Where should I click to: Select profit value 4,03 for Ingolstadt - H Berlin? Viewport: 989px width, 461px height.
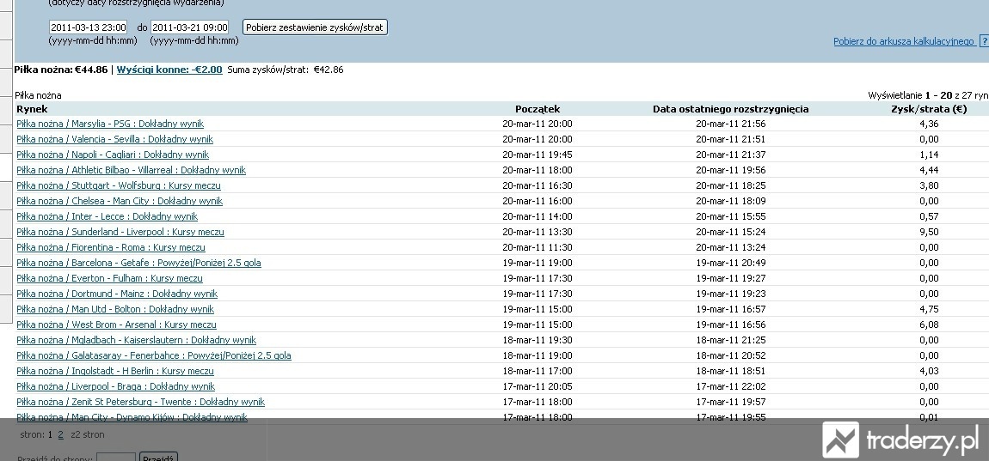coord(929,371)
